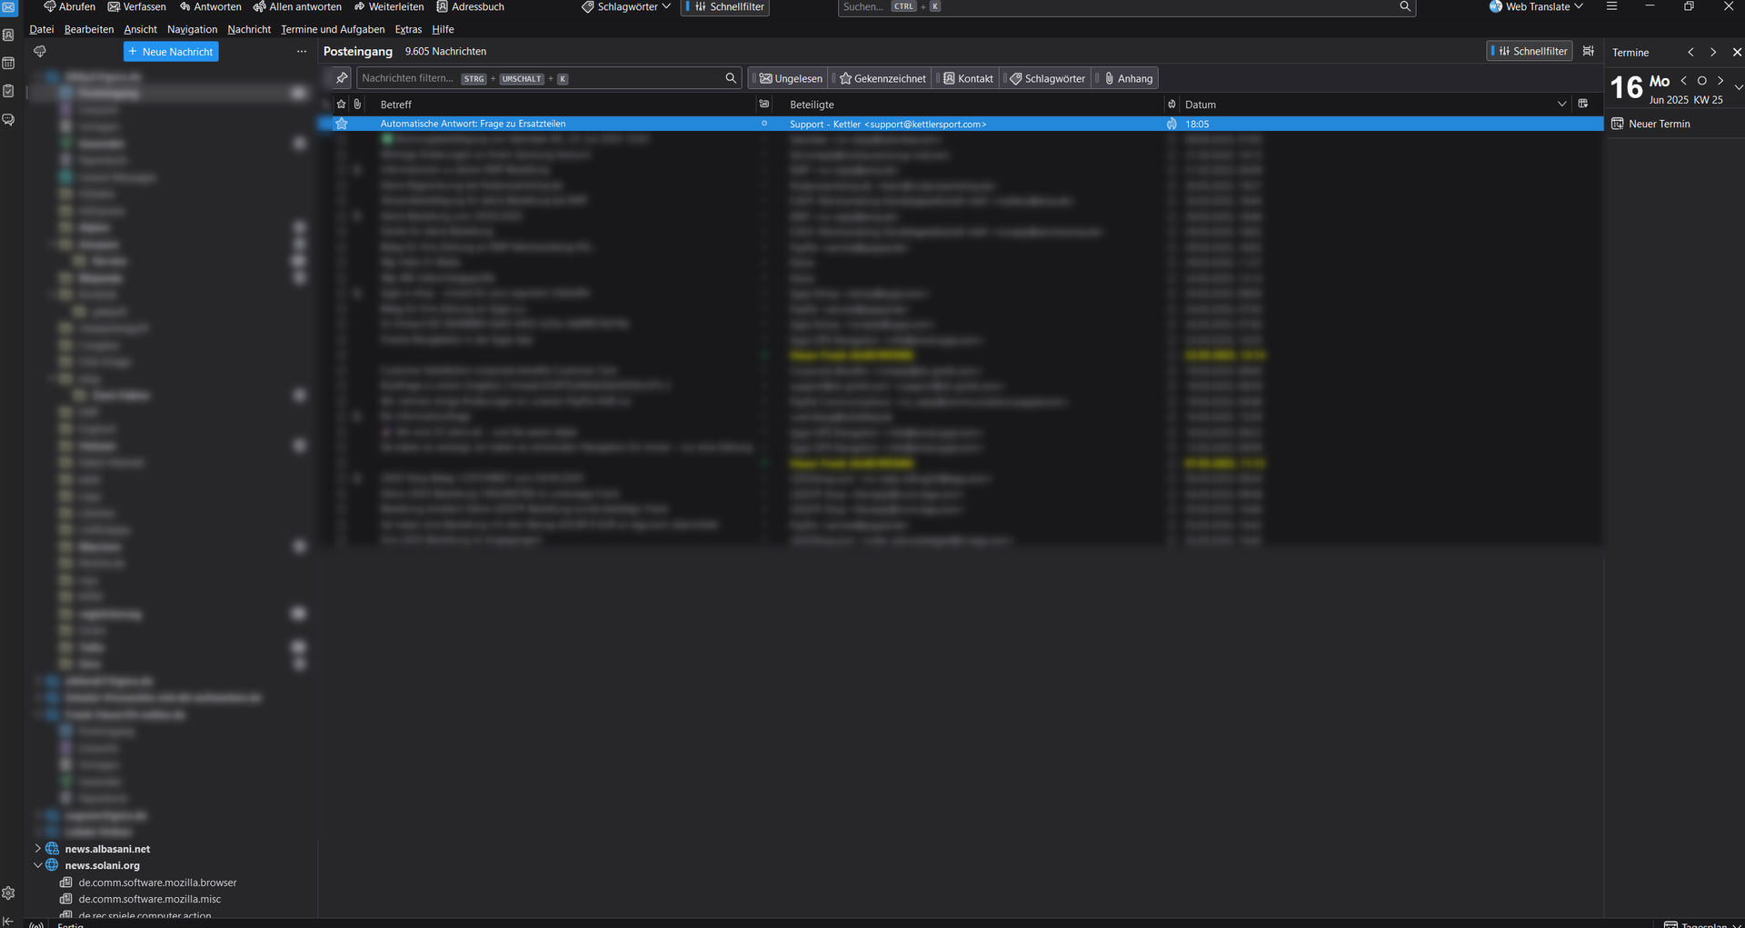Open the hamburger application menu
The width and height of the screenshot is (1745, 928).
coord(1611,6)
